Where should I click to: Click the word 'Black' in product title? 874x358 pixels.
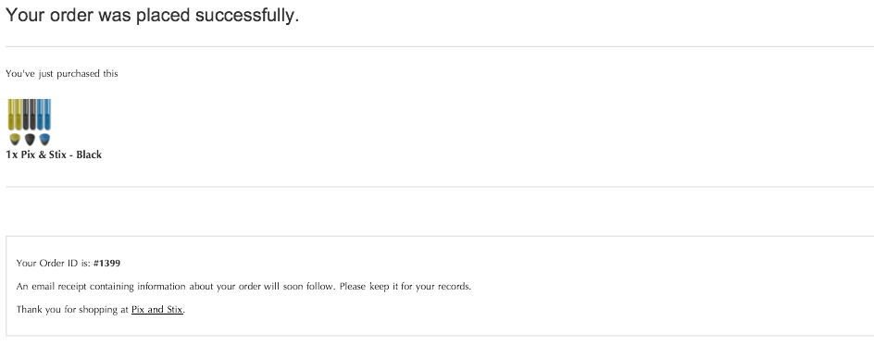pyautogui.click(x=89, y=154)
